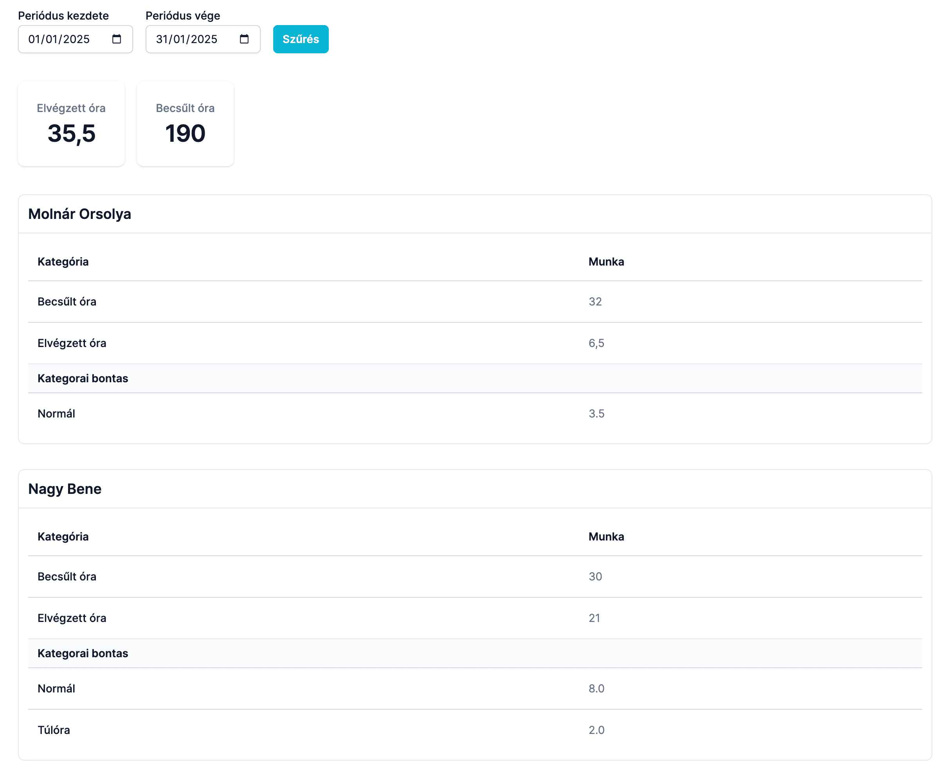Open calendar picker for Periódus kezdete
This screenshot has height=770, width=948.
[x=117, y=39]
